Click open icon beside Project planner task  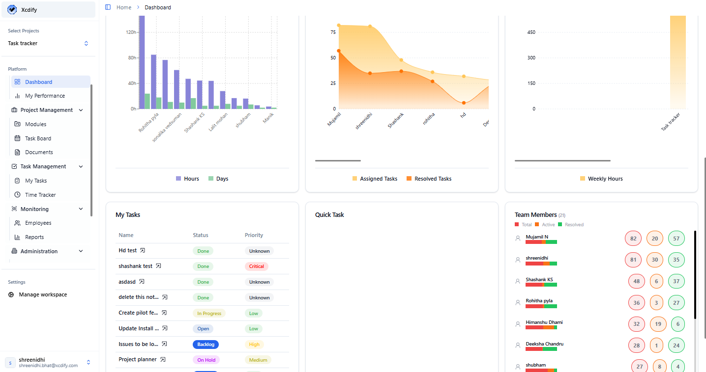point(163,360)
